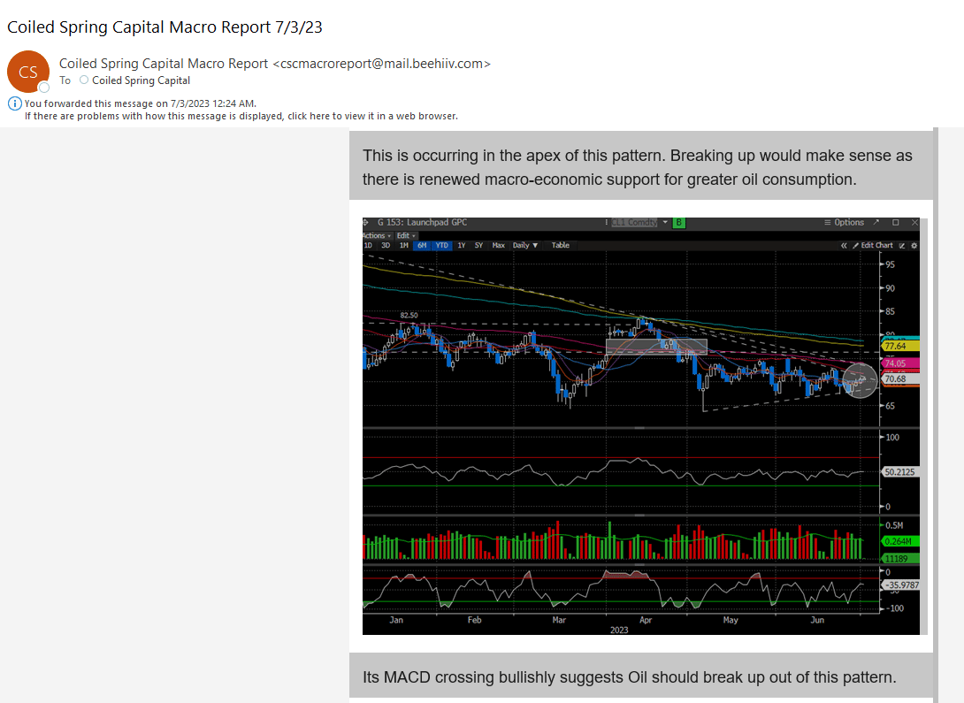Image resolution: width=964 pixels, height=703 pixels.
Task: Click the collapse double-chevron left of Edit Chart
Action: coord(844,245)
